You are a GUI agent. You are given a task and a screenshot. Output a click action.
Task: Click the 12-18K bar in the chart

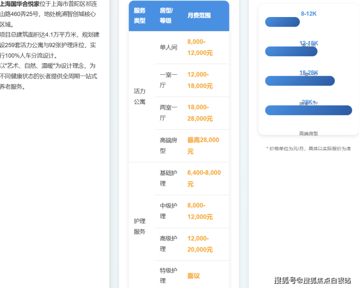pos(284,51)
